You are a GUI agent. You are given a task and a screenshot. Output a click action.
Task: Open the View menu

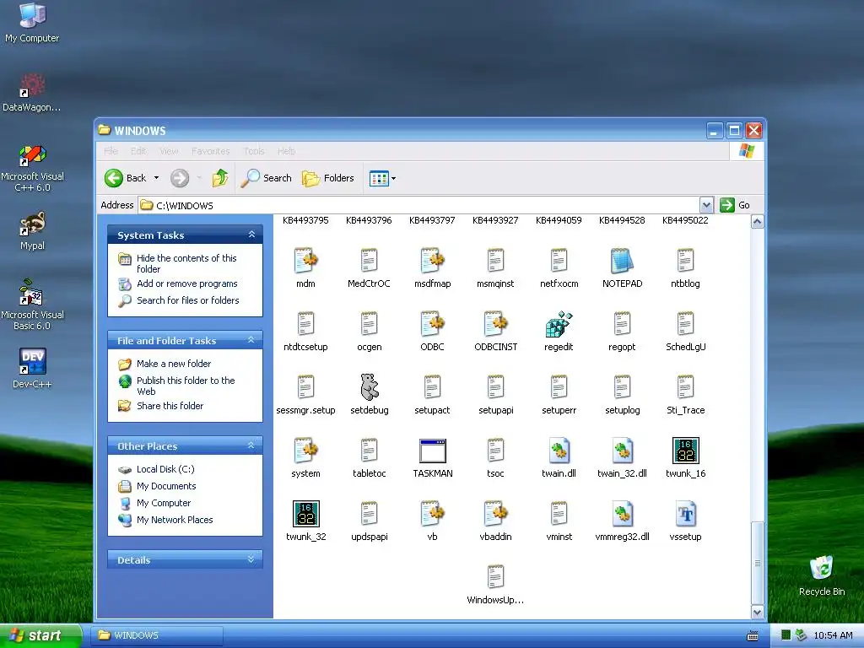click(x=169, y=151)
